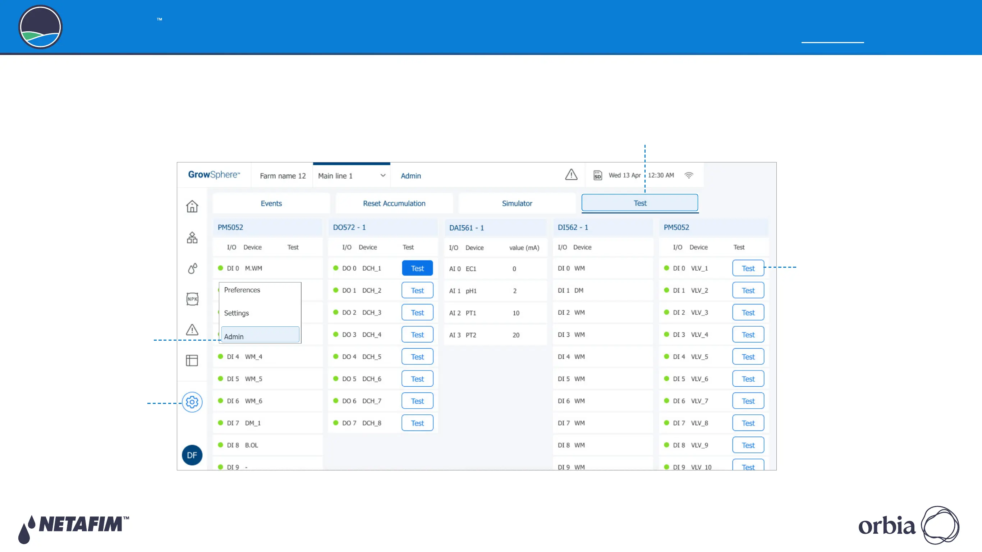The height and width of the screenshot is (552, 982).
Task: Expand the Main line 1 dropdown
Action: (352, 176)
